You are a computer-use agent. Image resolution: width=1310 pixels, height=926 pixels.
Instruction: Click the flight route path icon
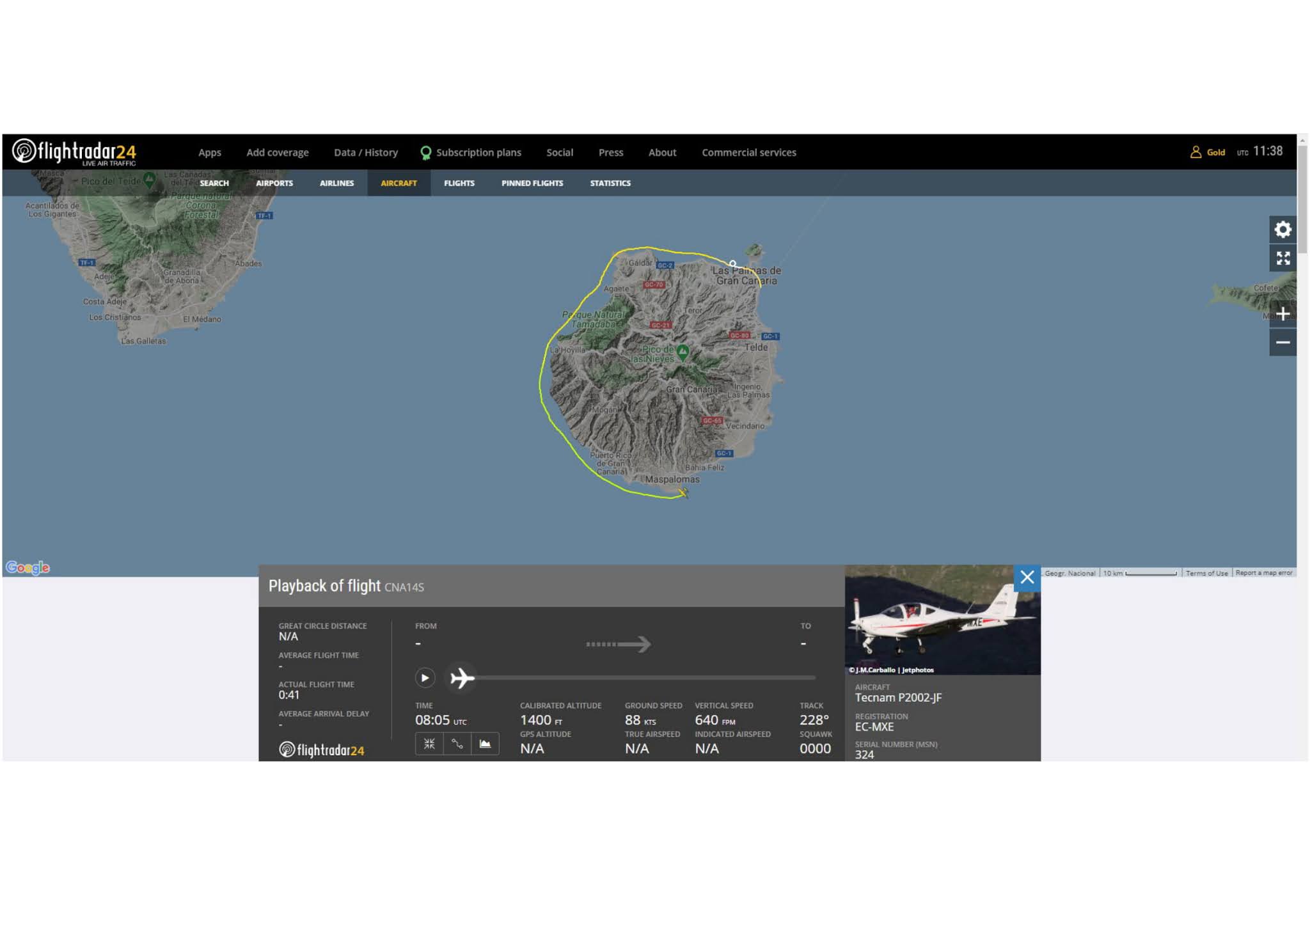pyautogui.click(x=457, y=744)
